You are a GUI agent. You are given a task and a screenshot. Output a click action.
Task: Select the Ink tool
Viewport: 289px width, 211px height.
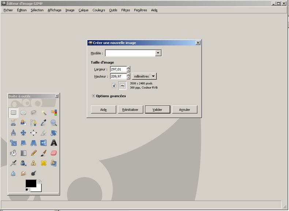coord(23,163)
